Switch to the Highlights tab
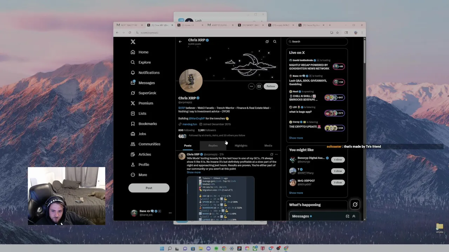This screenshot has height=252, width=449. coord(241,146)
